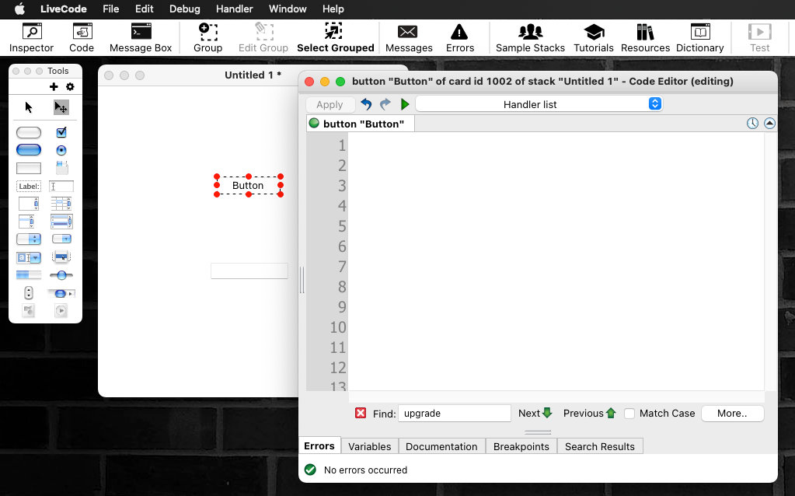This screenshot has height=496, width=795.
Task: Pick the data grid table tool
Action: pyautogui.click(x=61, y=204)
